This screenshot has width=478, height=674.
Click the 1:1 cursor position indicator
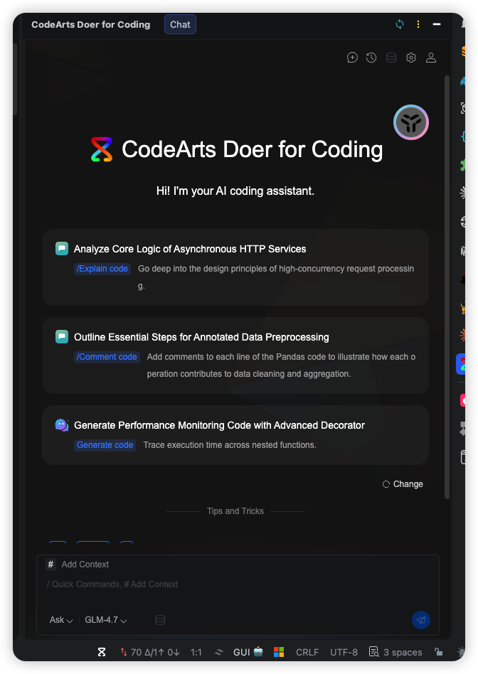tap(196, 653)
